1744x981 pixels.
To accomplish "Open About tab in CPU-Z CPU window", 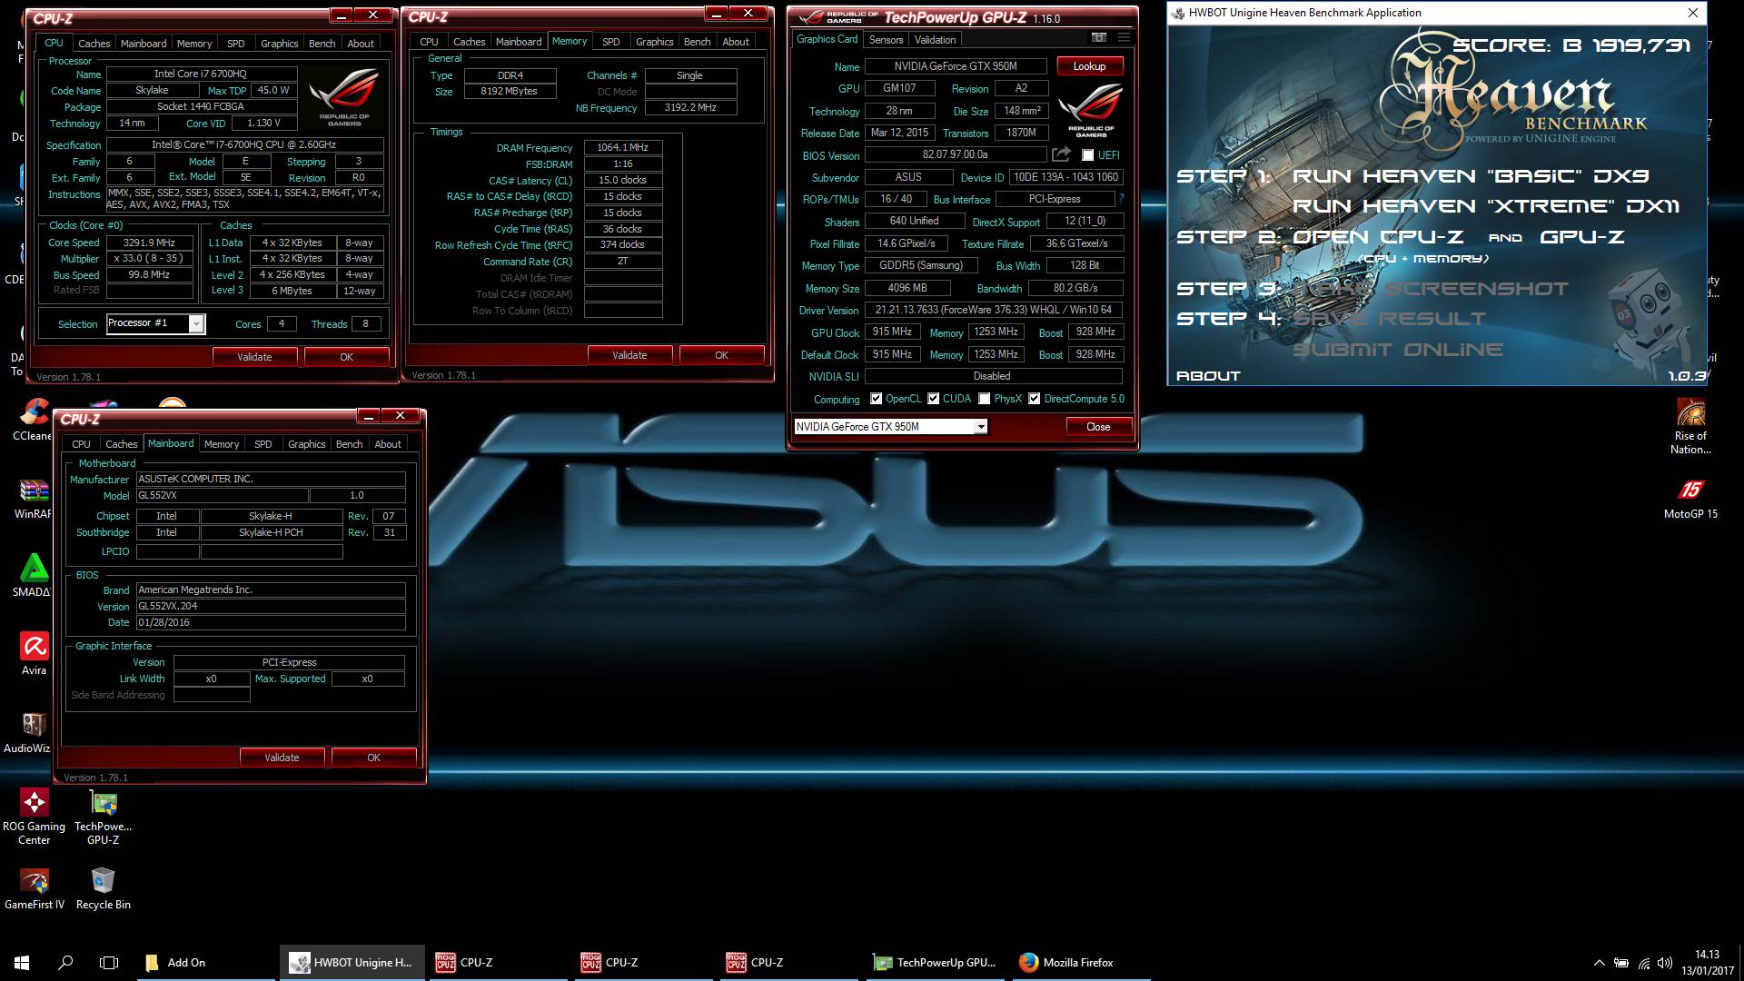I will tap(360, 44).
